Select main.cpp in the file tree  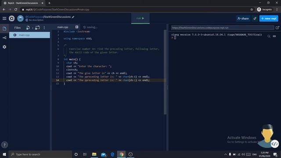click(29, 35)
